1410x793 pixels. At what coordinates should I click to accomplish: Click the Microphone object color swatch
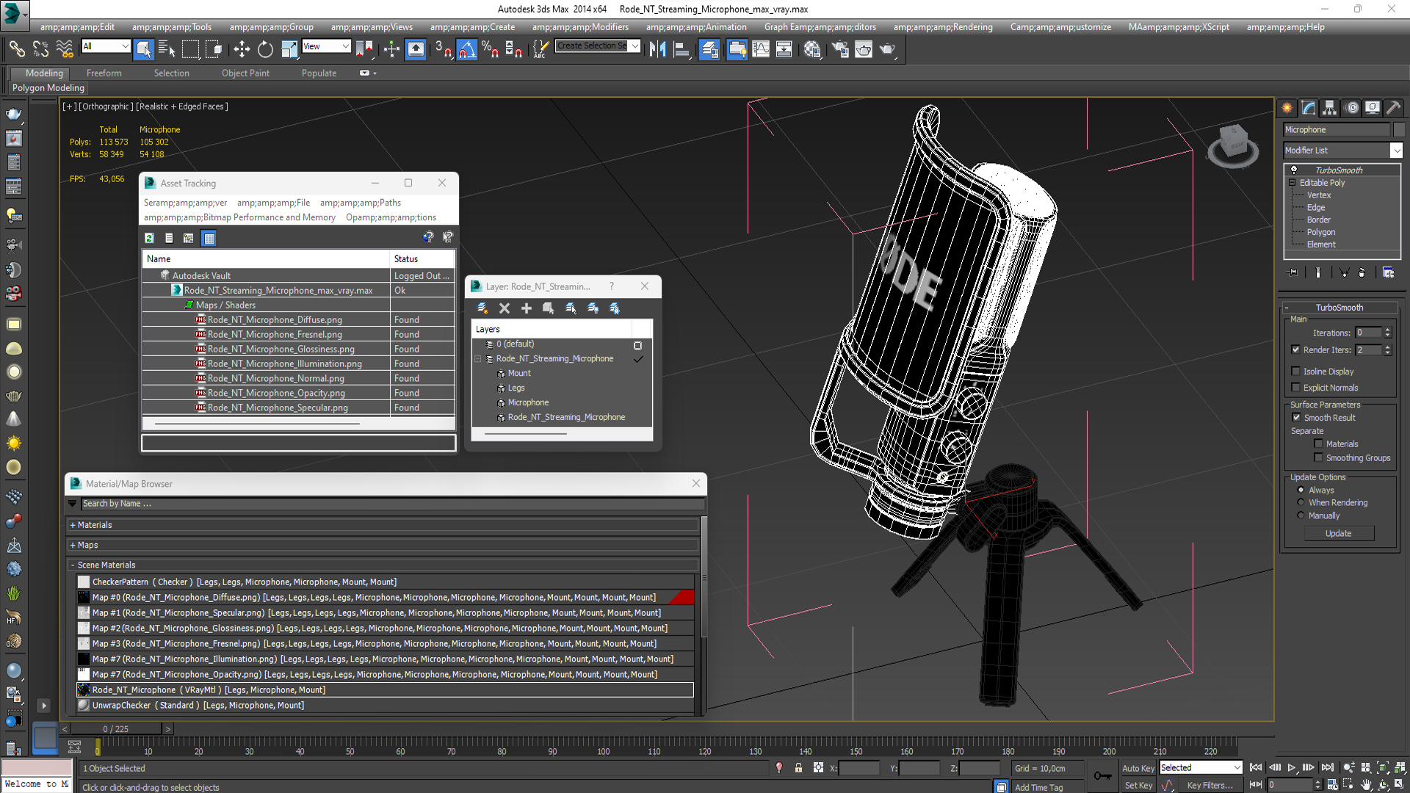tap(1399, 129)
